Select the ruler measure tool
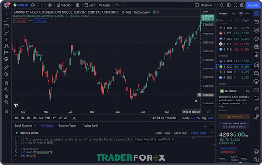Screen dimensions: 262x165 (x=7, y=68)
